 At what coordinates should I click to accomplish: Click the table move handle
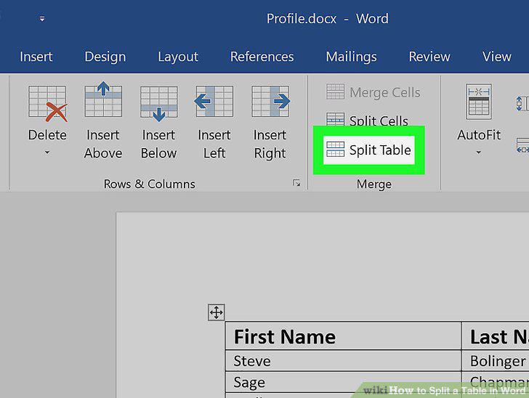pos(217,312)
